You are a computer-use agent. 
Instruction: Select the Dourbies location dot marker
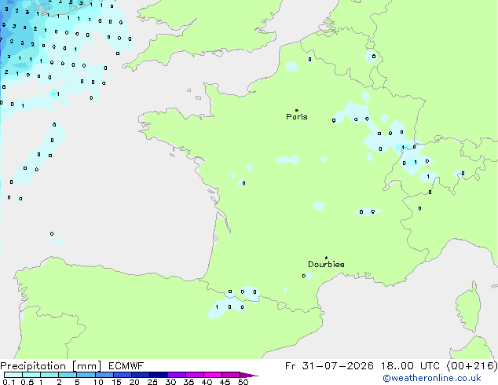(326, 258)
